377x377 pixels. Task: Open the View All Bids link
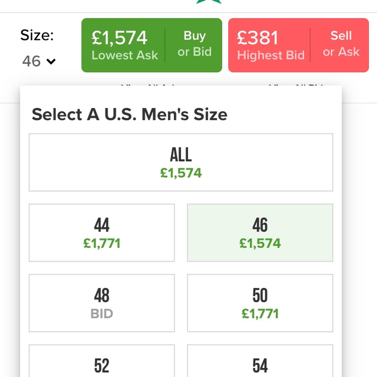[x=296, y=85]
